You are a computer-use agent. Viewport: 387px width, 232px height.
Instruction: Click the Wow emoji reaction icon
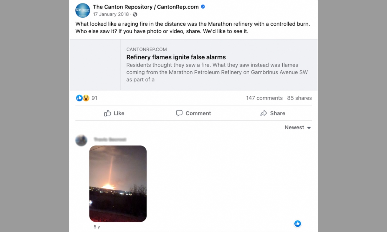(x=86, y=98)
